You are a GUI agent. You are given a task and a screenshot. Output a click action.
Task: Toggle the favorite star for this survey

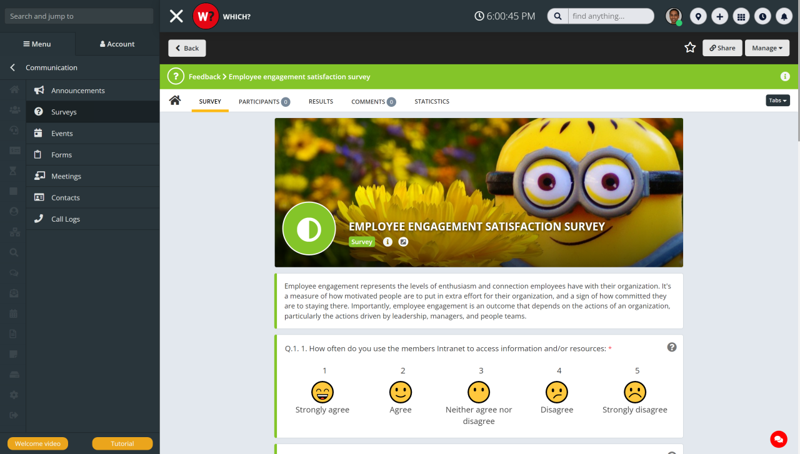point(690,47)
